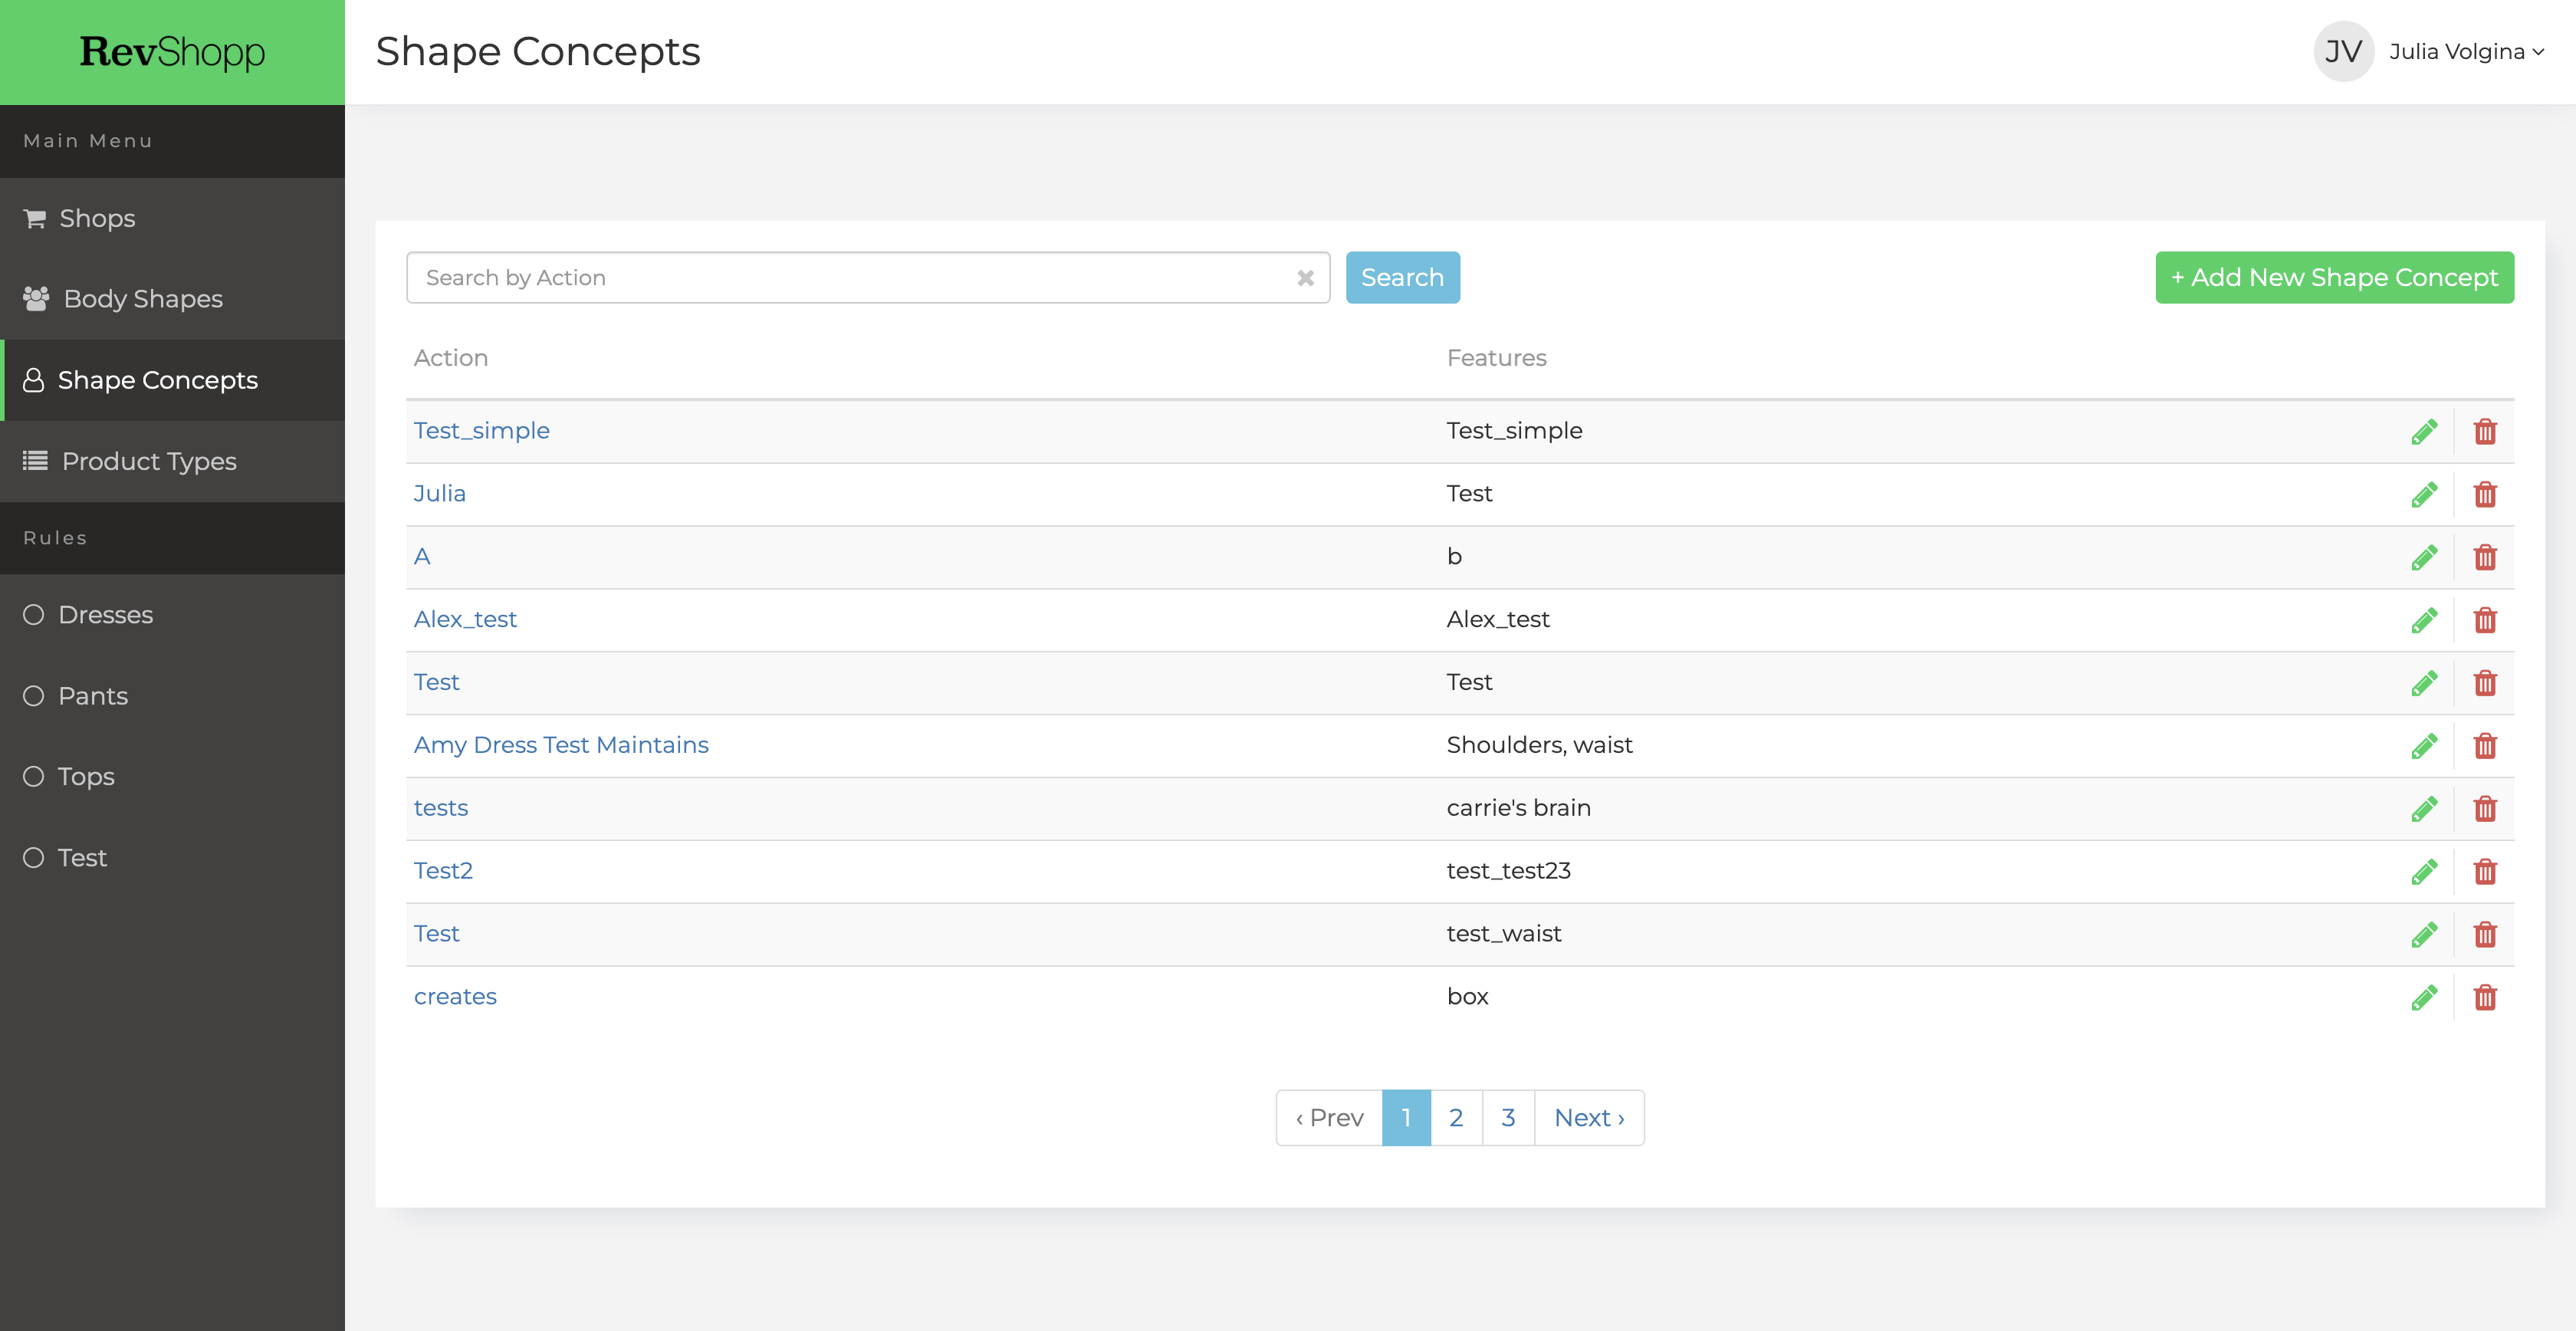Open the Julia action link
Screen dimensions: 2576x1331
coord(439,493)
